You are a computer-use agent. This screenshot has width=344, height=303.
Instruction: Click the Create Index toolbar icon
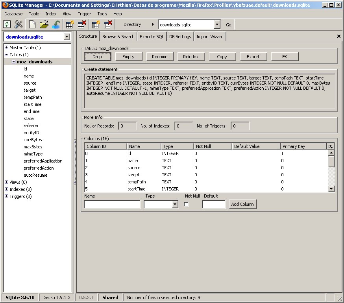point(96,24)
